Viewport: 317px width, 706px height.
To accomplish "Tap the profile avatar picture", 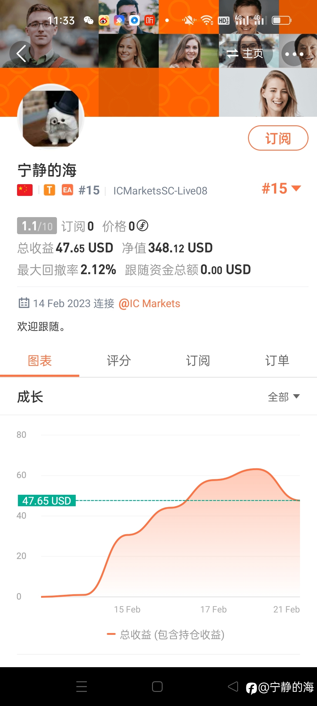I will [51, 117].
